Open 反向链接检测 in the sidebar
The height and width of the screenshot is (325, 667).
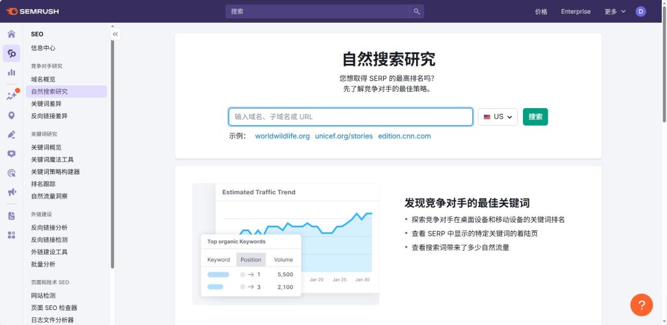(49, 240)
